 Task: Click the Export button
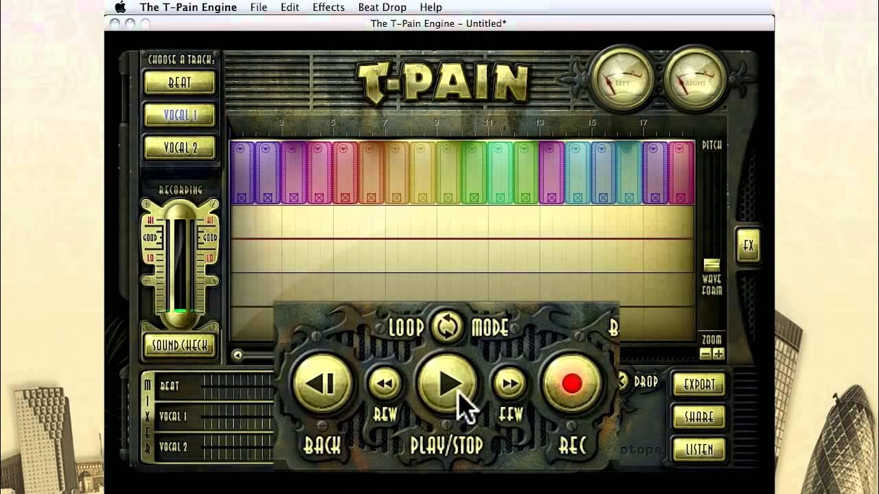coord(699,385)
